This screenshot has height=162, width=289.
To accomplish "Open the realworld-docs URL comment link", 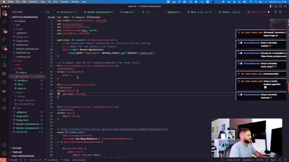I will coord(114,129).
